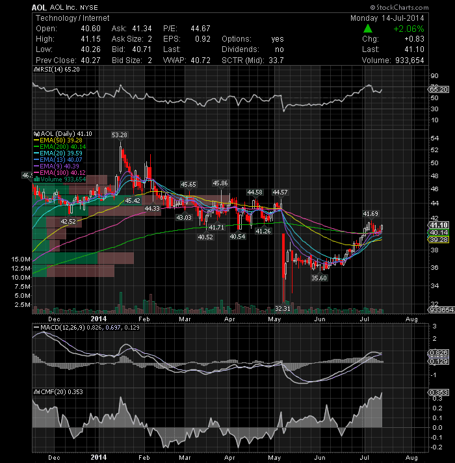Click the Chg value +0.83
This screenshot has height=463, width=455.
pos(414,39)
